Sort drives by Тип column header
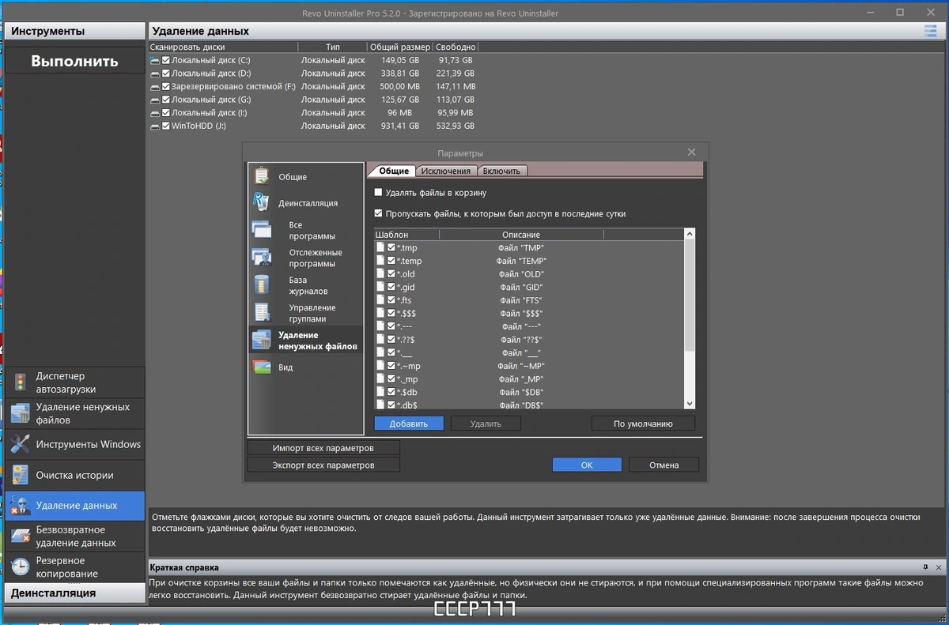Screen dimensions: 949x625 333,47
